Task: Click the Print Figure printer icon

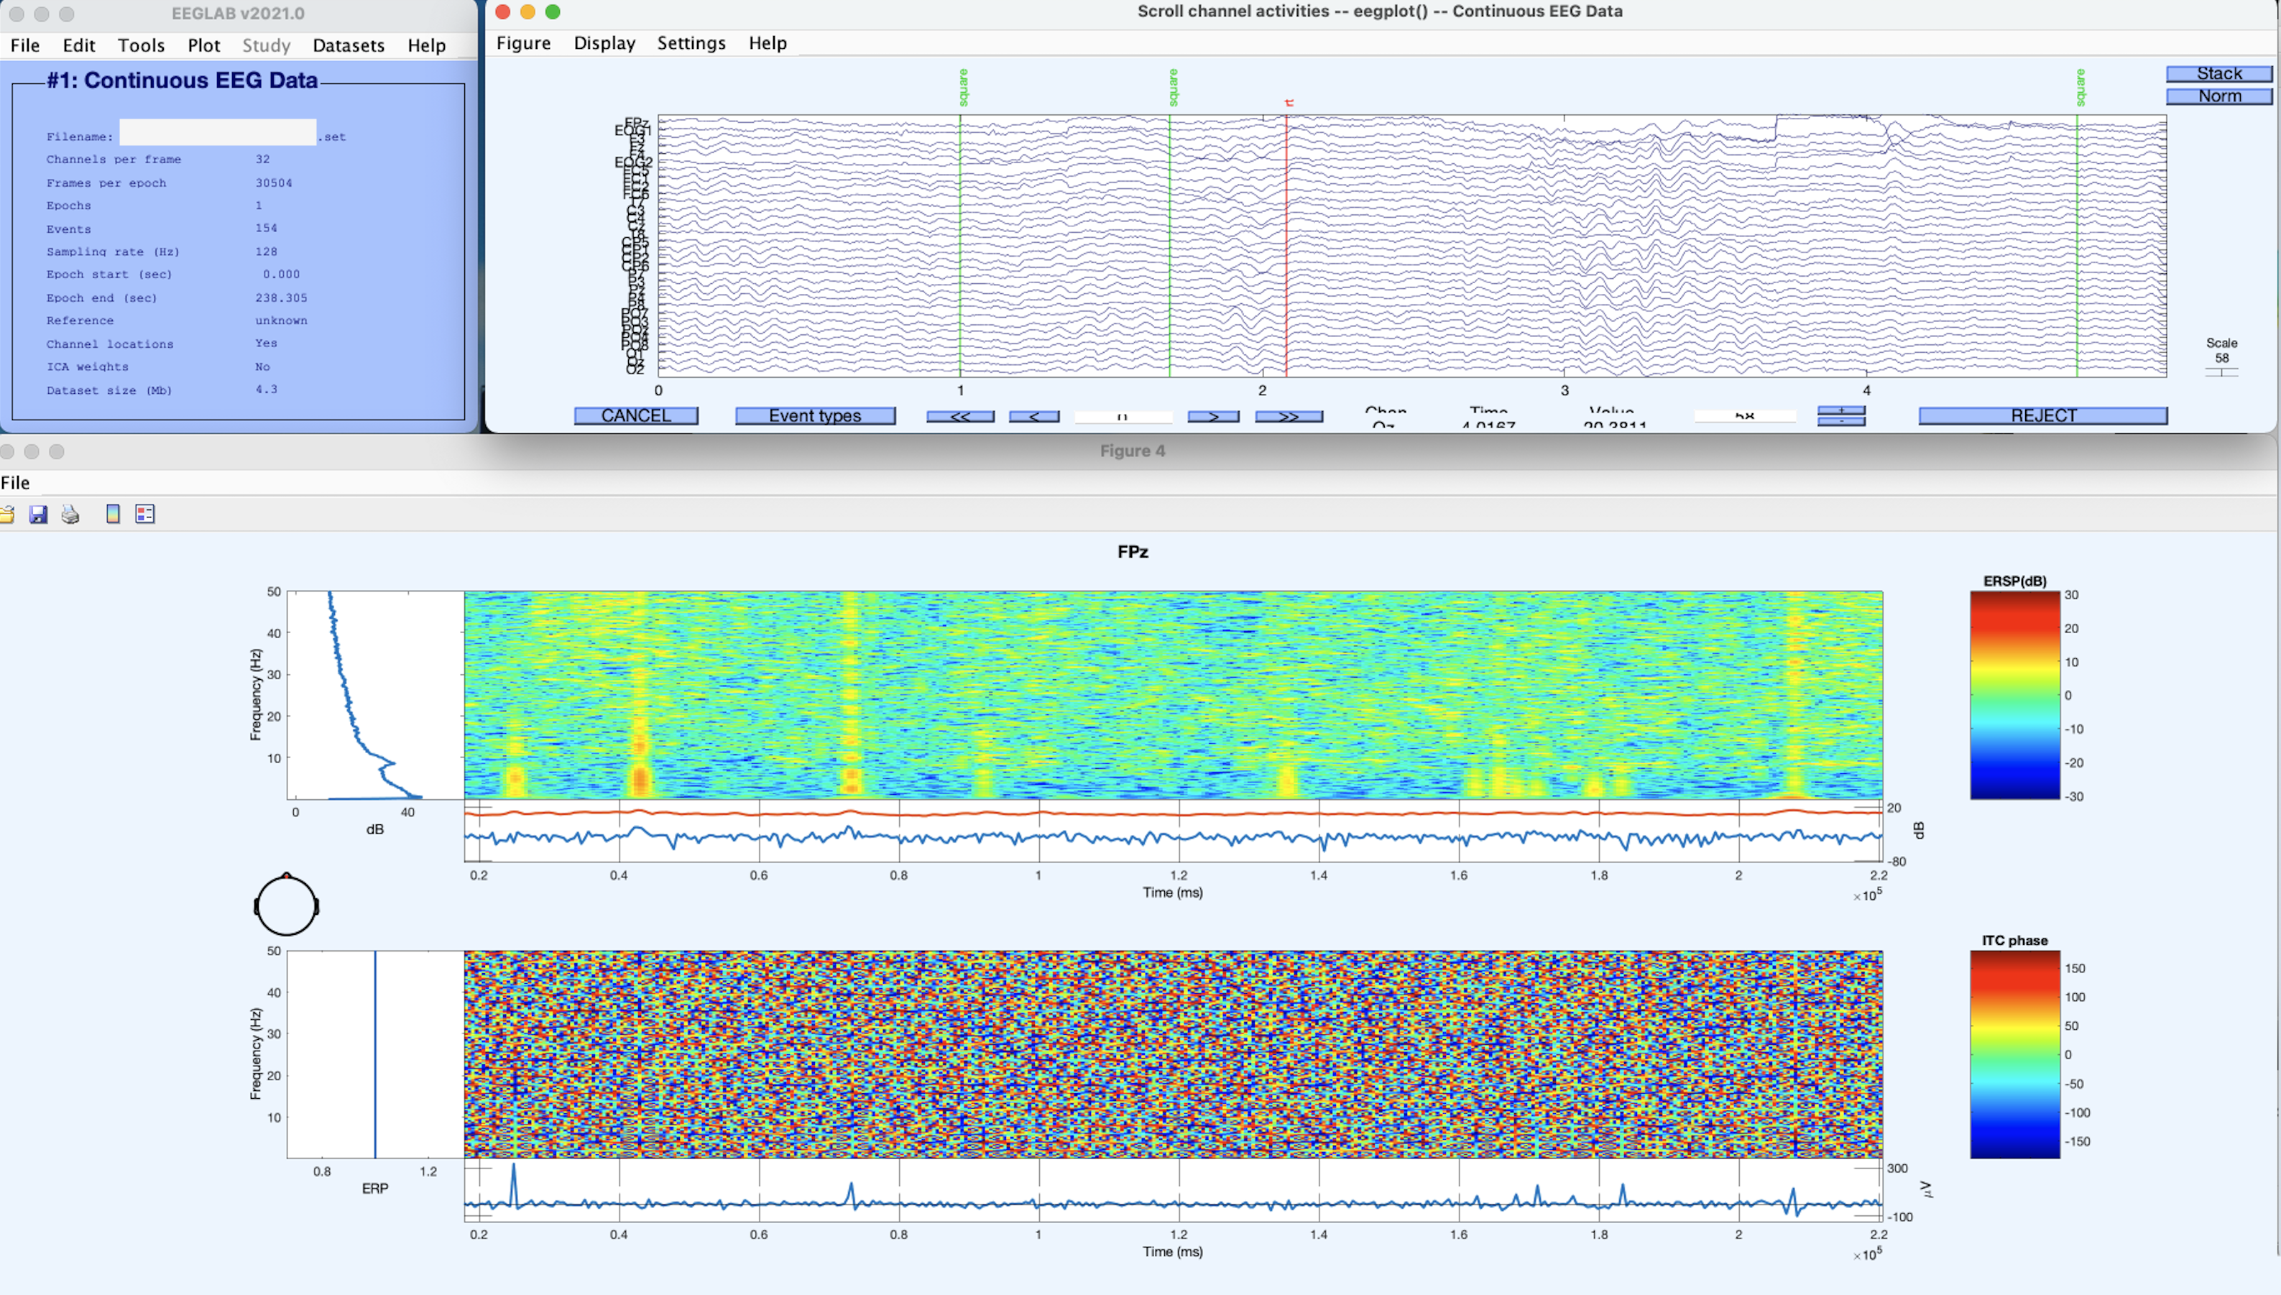Action: coord(70,514)
